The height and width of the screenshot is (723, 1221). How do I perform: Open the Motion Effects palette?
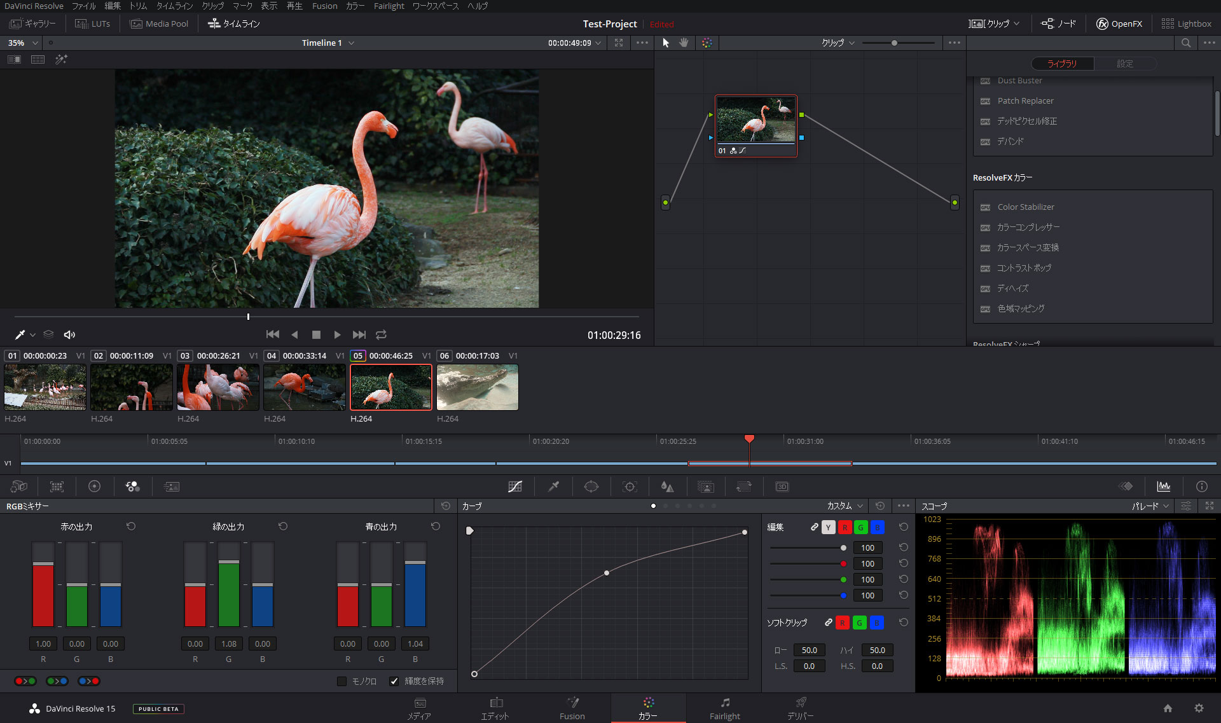coord(172,486)
